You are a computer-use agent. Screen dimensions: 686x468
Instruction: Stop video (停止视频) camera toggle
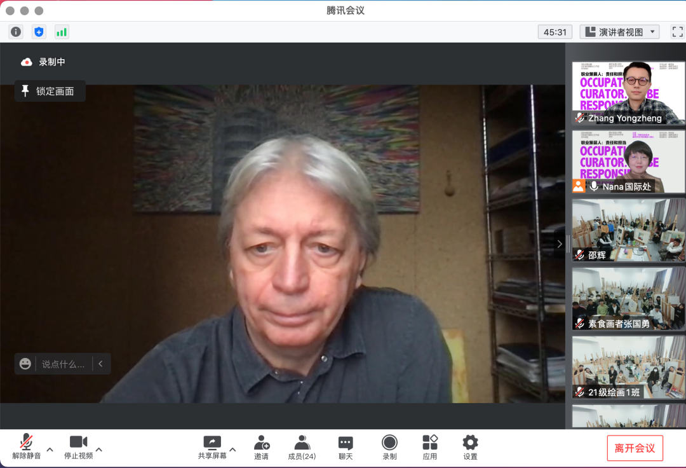pos(78,447)
